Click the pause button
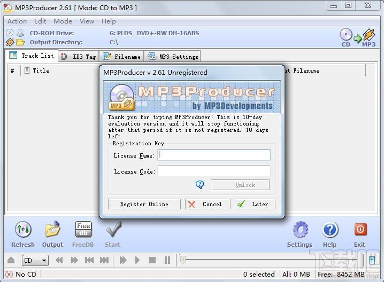This screenshot has height=282, width=384. point(167,260)
